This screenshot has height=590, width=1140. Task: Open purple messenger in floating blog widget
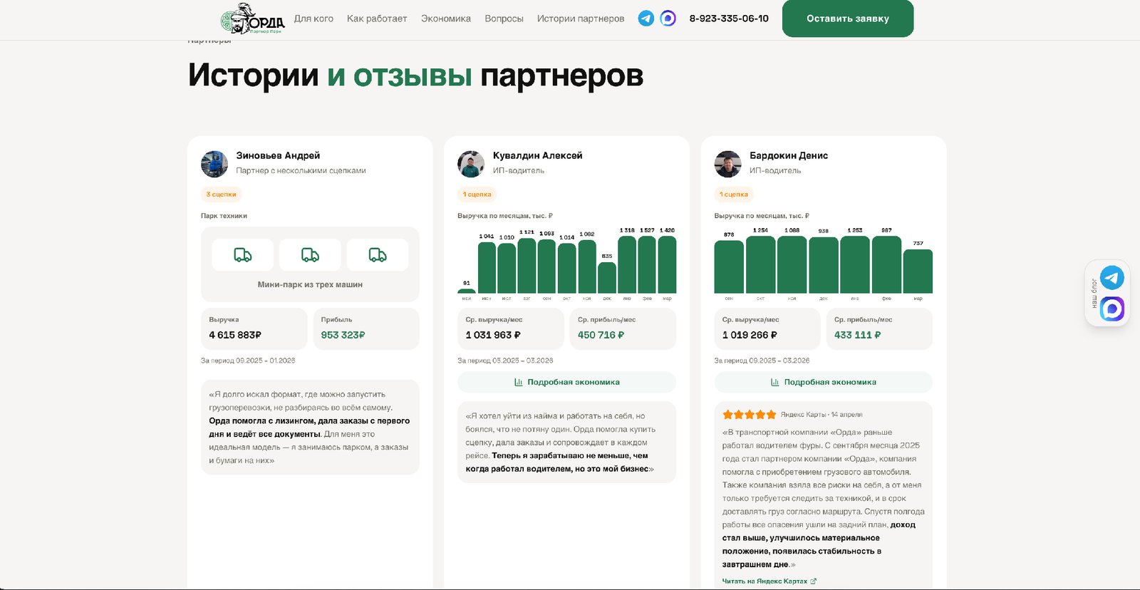tap(1111, 309)
